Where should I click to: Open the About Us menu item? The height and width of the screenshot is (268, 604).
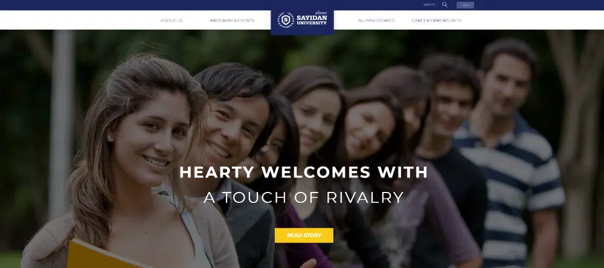172,21
